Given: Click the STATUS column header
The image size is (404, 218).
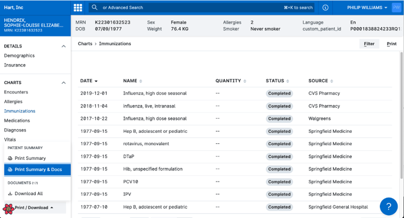Looking at the screenshot, I should 275,81.
